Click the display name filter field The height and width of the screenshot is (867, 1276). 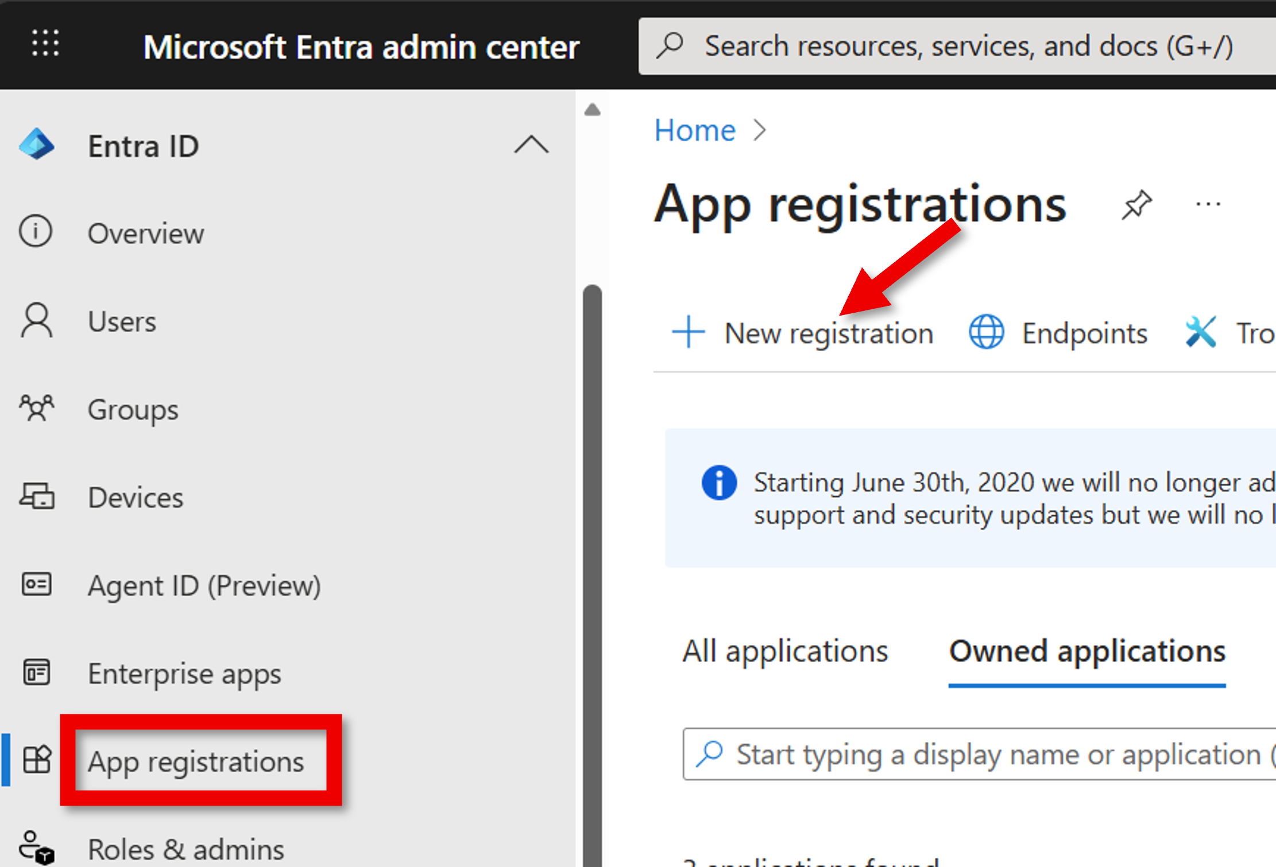[x=979, y=754]
